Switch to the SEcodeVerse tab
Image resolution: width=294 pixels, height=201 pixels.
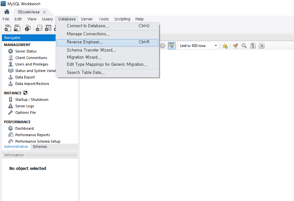point(29,12)
